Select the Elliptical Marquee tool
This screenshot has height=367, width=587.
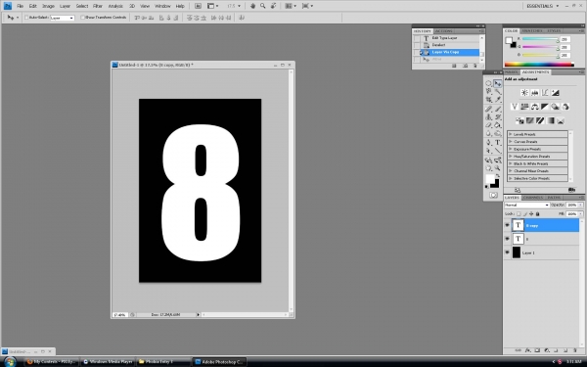click(488, 83)
